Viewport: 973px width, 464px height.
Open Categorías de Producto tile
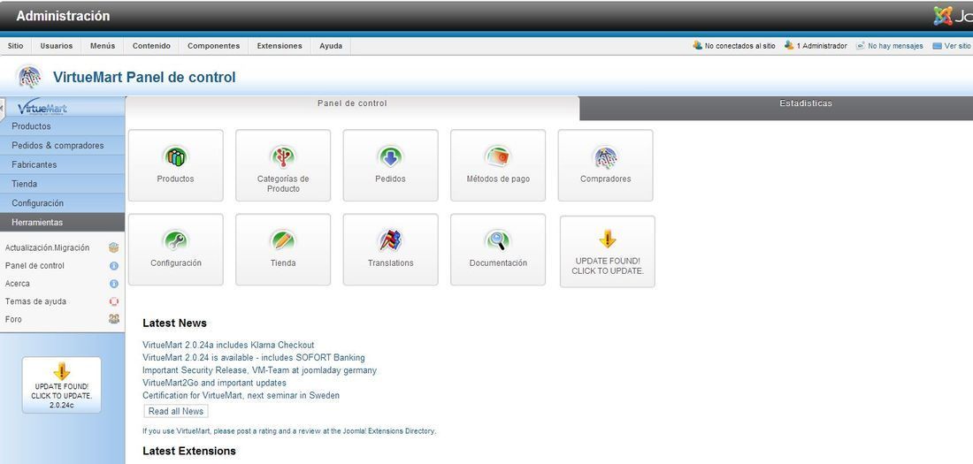point(283,165)
